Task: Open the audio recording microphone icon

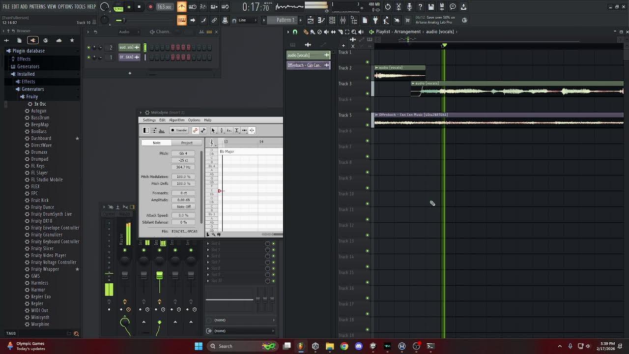Action: (409, 7)
